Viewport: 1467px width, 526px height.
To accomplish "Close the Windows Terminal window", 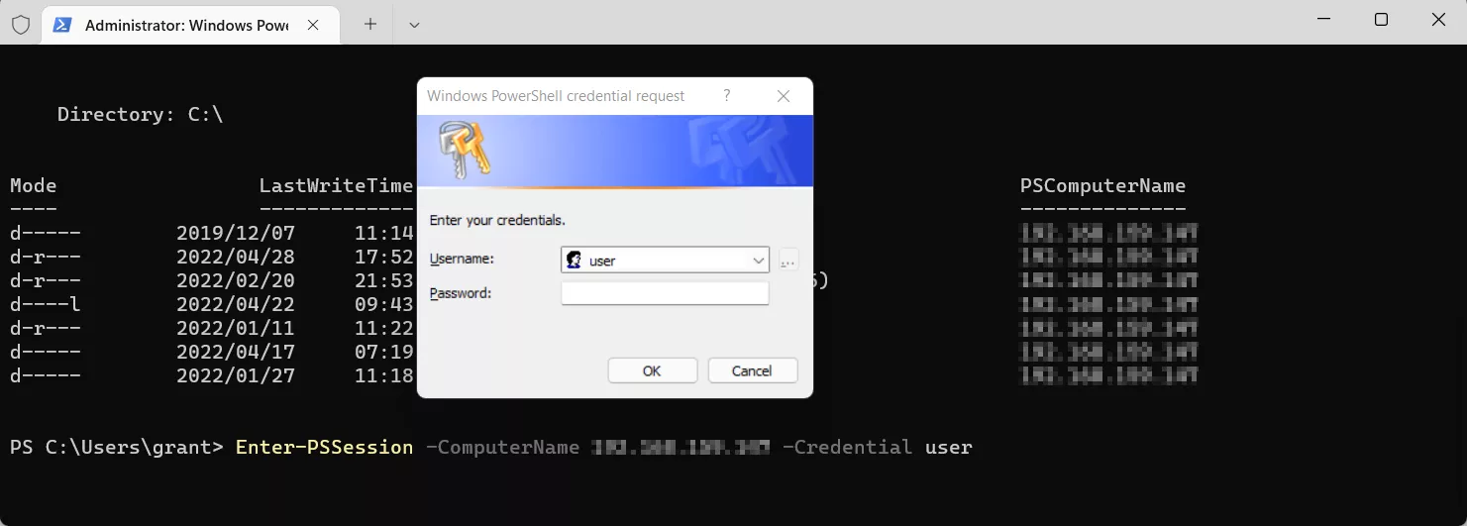I will point(1439,20).
